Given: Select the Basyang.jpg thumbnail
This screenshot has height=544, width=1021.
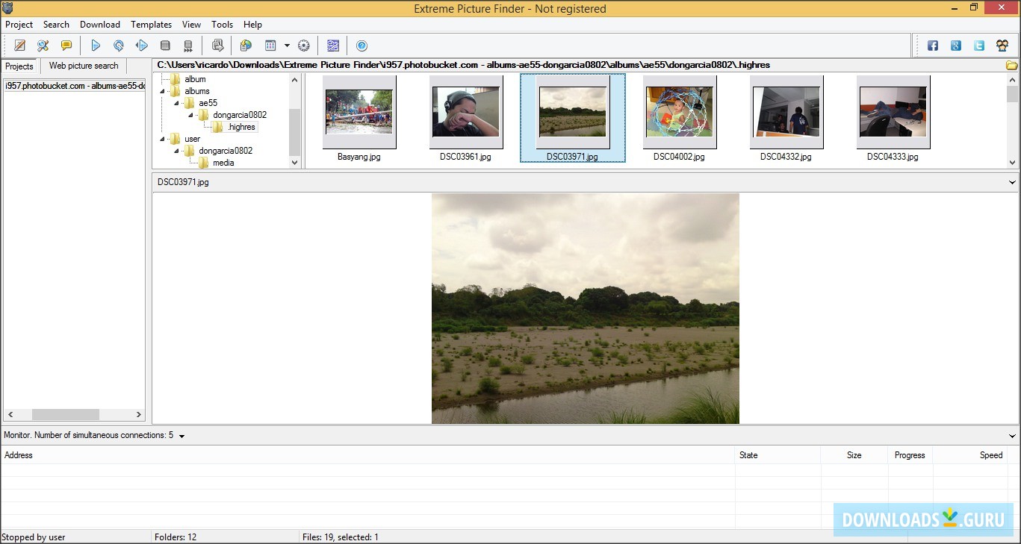Looking at the screenshot, I should 359,112.
